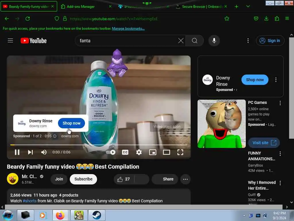Close the Add-ons Manager tab

point(110,6)
